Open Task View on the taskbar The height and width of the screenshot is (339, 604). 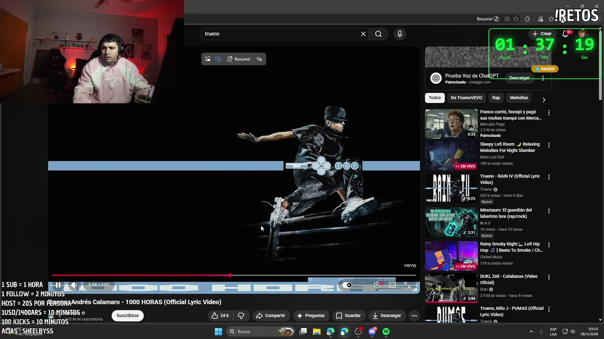click(303, 331)
